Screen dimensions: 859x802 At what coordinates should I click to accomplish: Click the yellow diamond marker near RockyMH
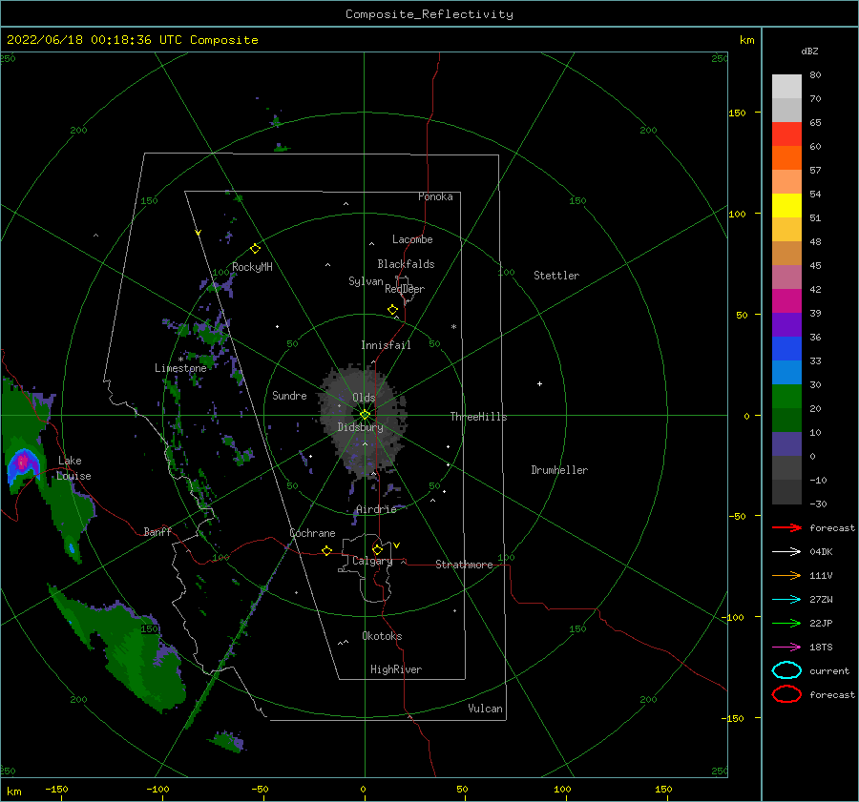[x=255, y=249]
